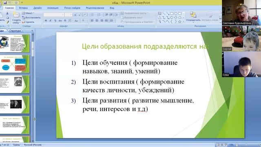Screen dimensions: 261x147
Task: Align text right in paragraph group
Action: click(x=102, y=20)
